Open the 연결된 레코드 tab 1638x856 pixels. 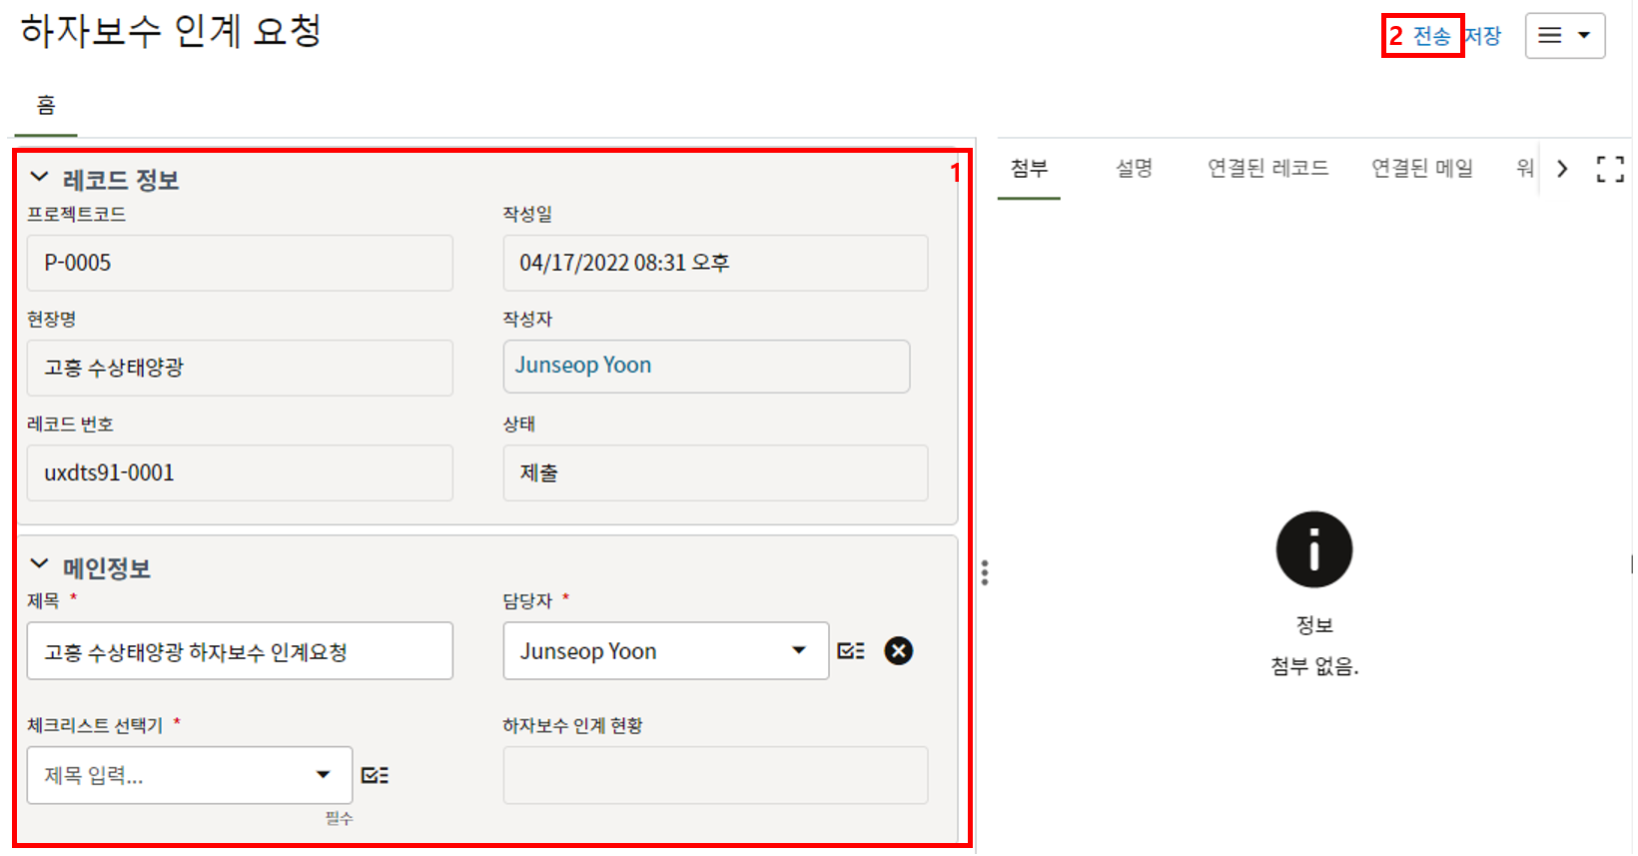pyautogui.click(x=1267, y=168)
